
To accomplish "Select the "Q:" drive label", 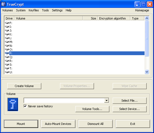I will pos(11,57).
